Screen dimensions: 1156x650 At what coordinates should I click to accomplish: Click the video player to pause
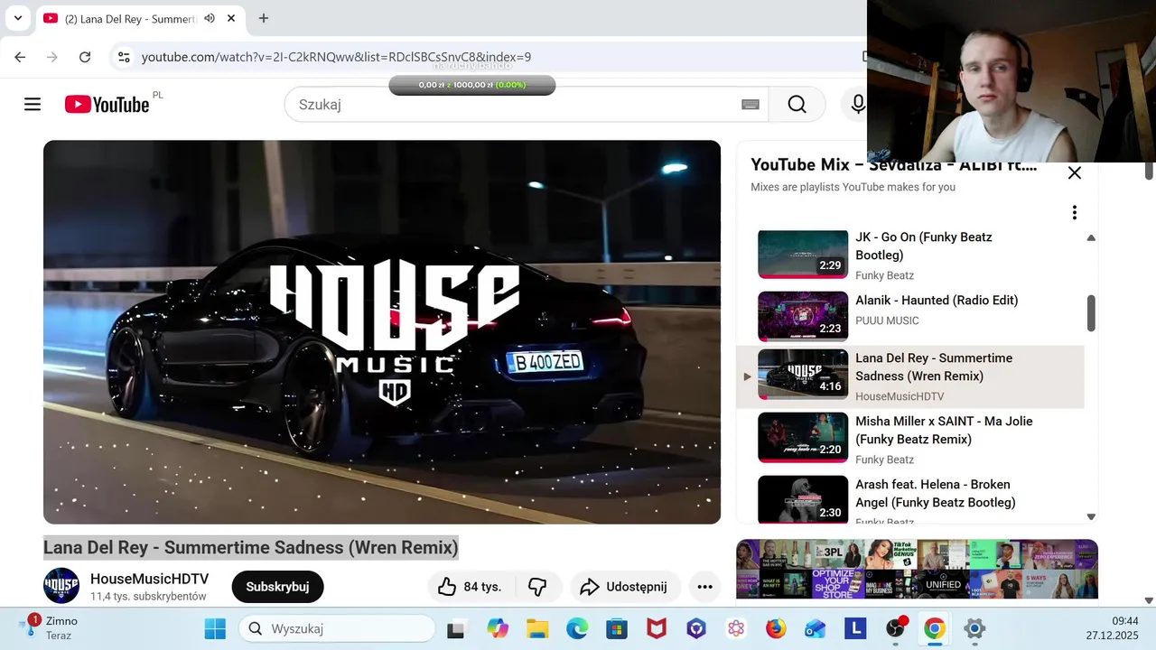pyautogui.click(x=382, y=331)
